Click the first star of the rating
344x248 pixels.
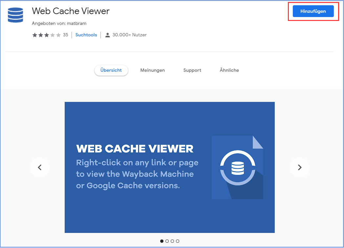coord(35,35)
